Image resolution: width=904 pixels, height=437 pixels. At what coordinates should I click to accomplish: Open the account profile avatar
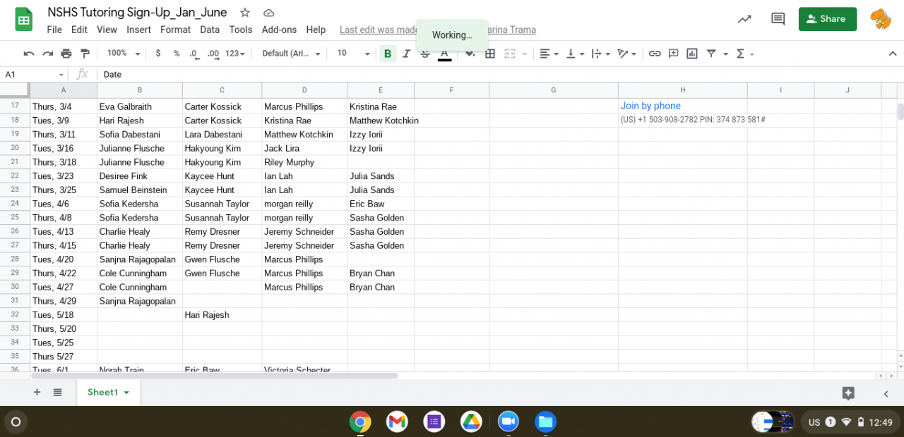coord(880,19)
